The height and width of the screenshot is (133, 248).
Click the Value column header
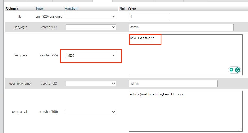132,9
